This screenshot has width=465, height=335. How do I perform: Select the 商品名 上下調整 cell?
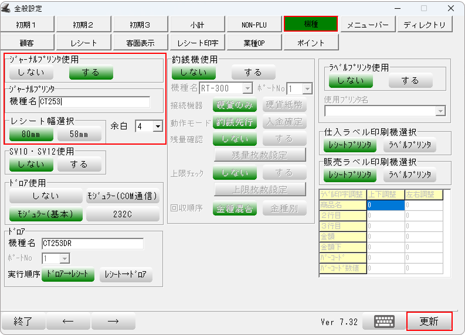(385, 205)
